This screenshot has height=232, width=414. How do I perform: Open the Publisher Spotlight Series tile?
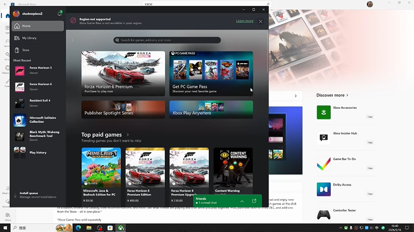tap(123, 109)
